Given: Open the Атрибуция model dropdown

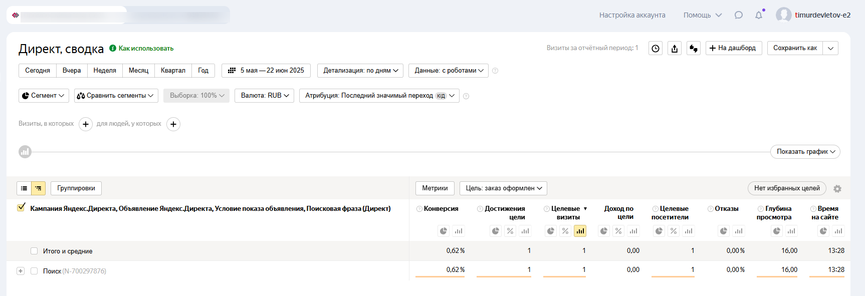Looking at the screenshot, I should click(x=379, y=96).
